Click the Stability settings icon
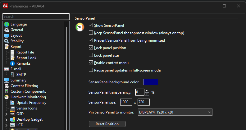The image size is (246, 130). click(7, 41)
